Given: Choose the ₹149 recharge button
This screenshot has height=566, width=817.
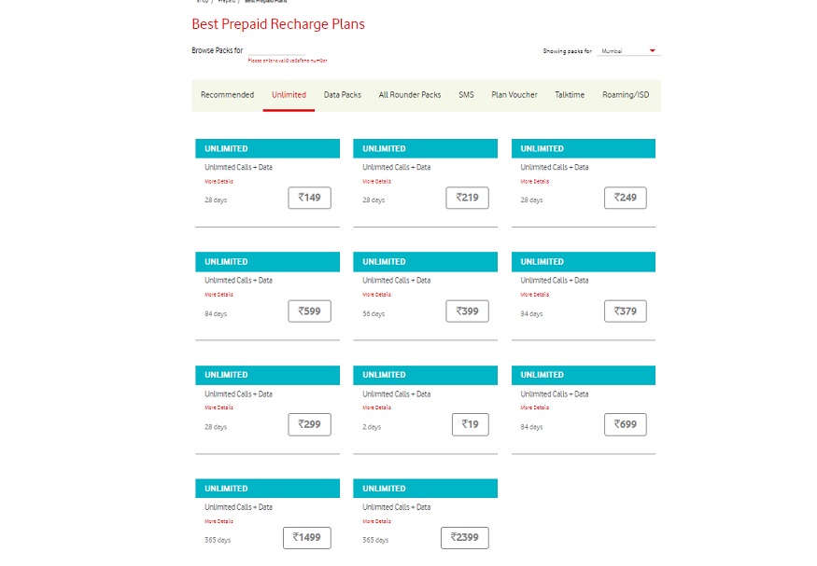Looking at the screenshot, I should tap(309, 198).
